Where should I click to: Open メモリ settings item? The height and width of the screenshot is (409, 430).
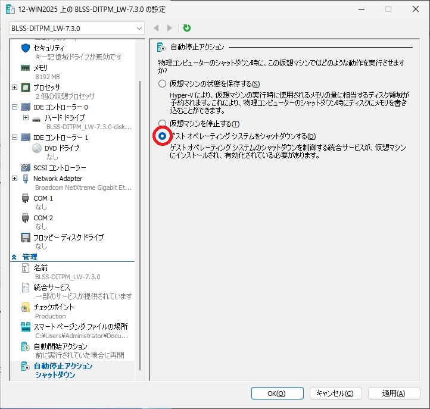coord(40,67)
